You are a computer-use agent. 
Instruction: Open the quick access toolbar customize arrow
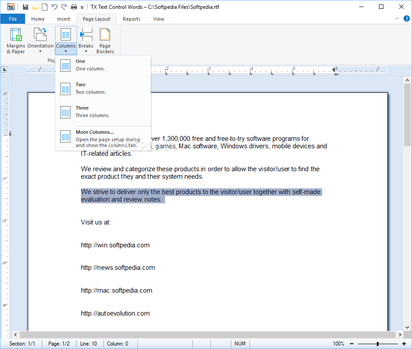pyautogui.click(x=82, y=7)
